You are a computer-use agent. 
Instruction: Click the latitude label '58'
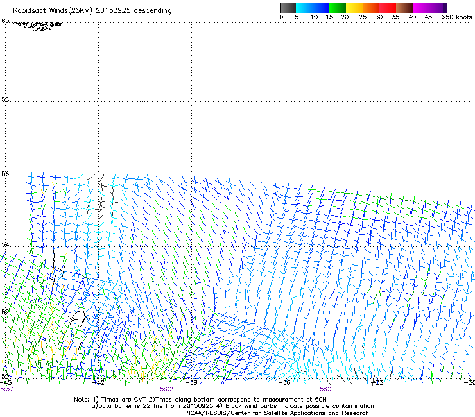tap(5, 99)
